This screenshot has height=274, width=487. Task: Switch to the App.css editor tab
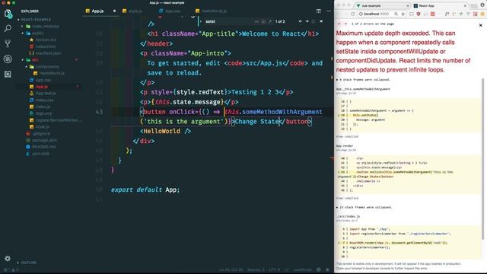[173, 11]
